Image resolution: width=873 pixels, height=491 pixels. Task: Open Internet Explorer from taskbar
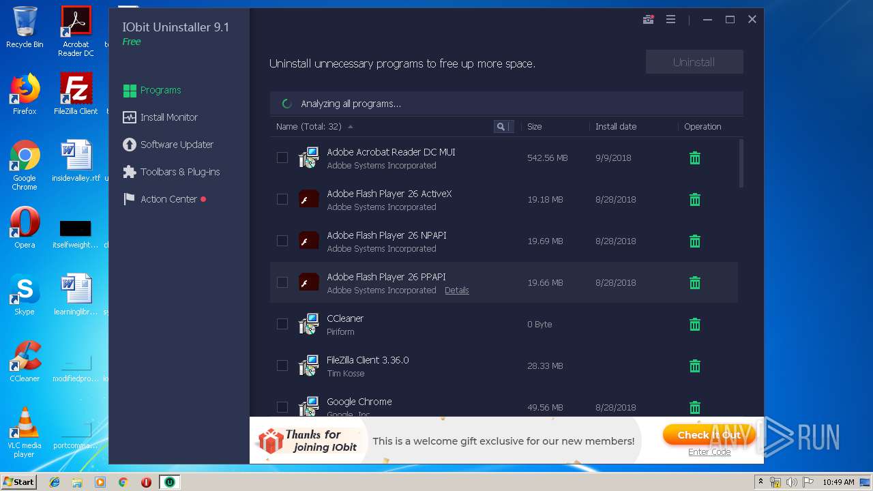pos(55,482)
